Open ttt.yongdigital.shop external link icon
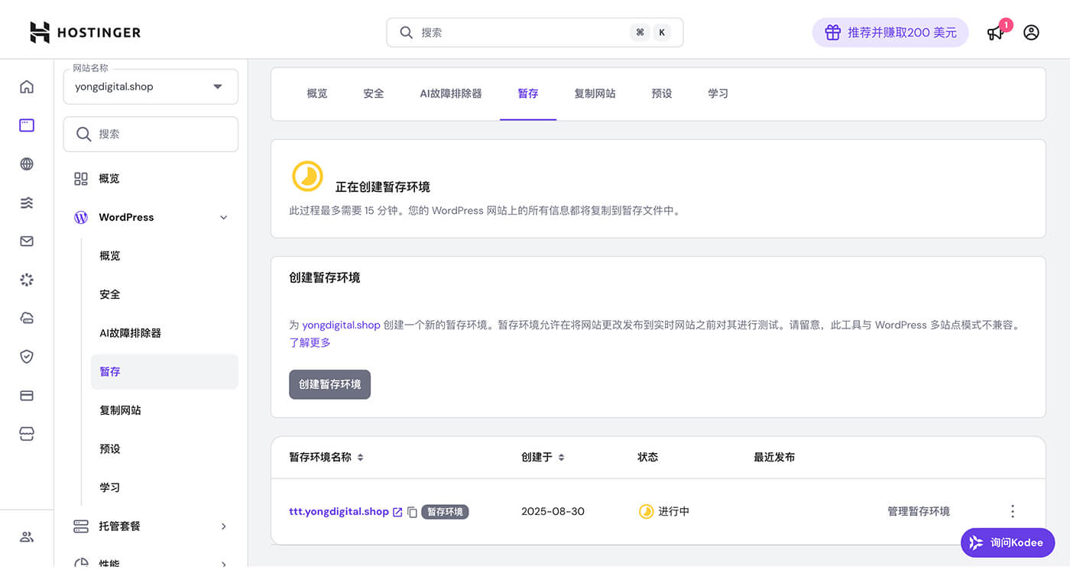Screen dimensions: 1070x573 (397, 512)
